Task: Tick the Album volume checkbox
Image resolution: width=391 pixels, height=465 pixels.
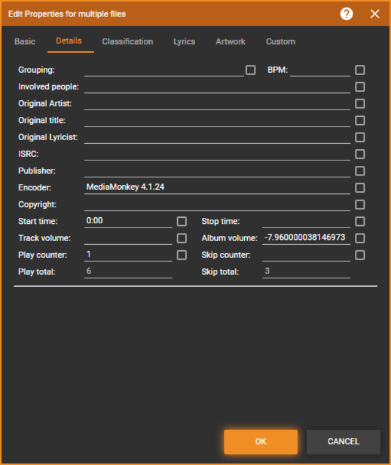Action: [x=360, y=238]
